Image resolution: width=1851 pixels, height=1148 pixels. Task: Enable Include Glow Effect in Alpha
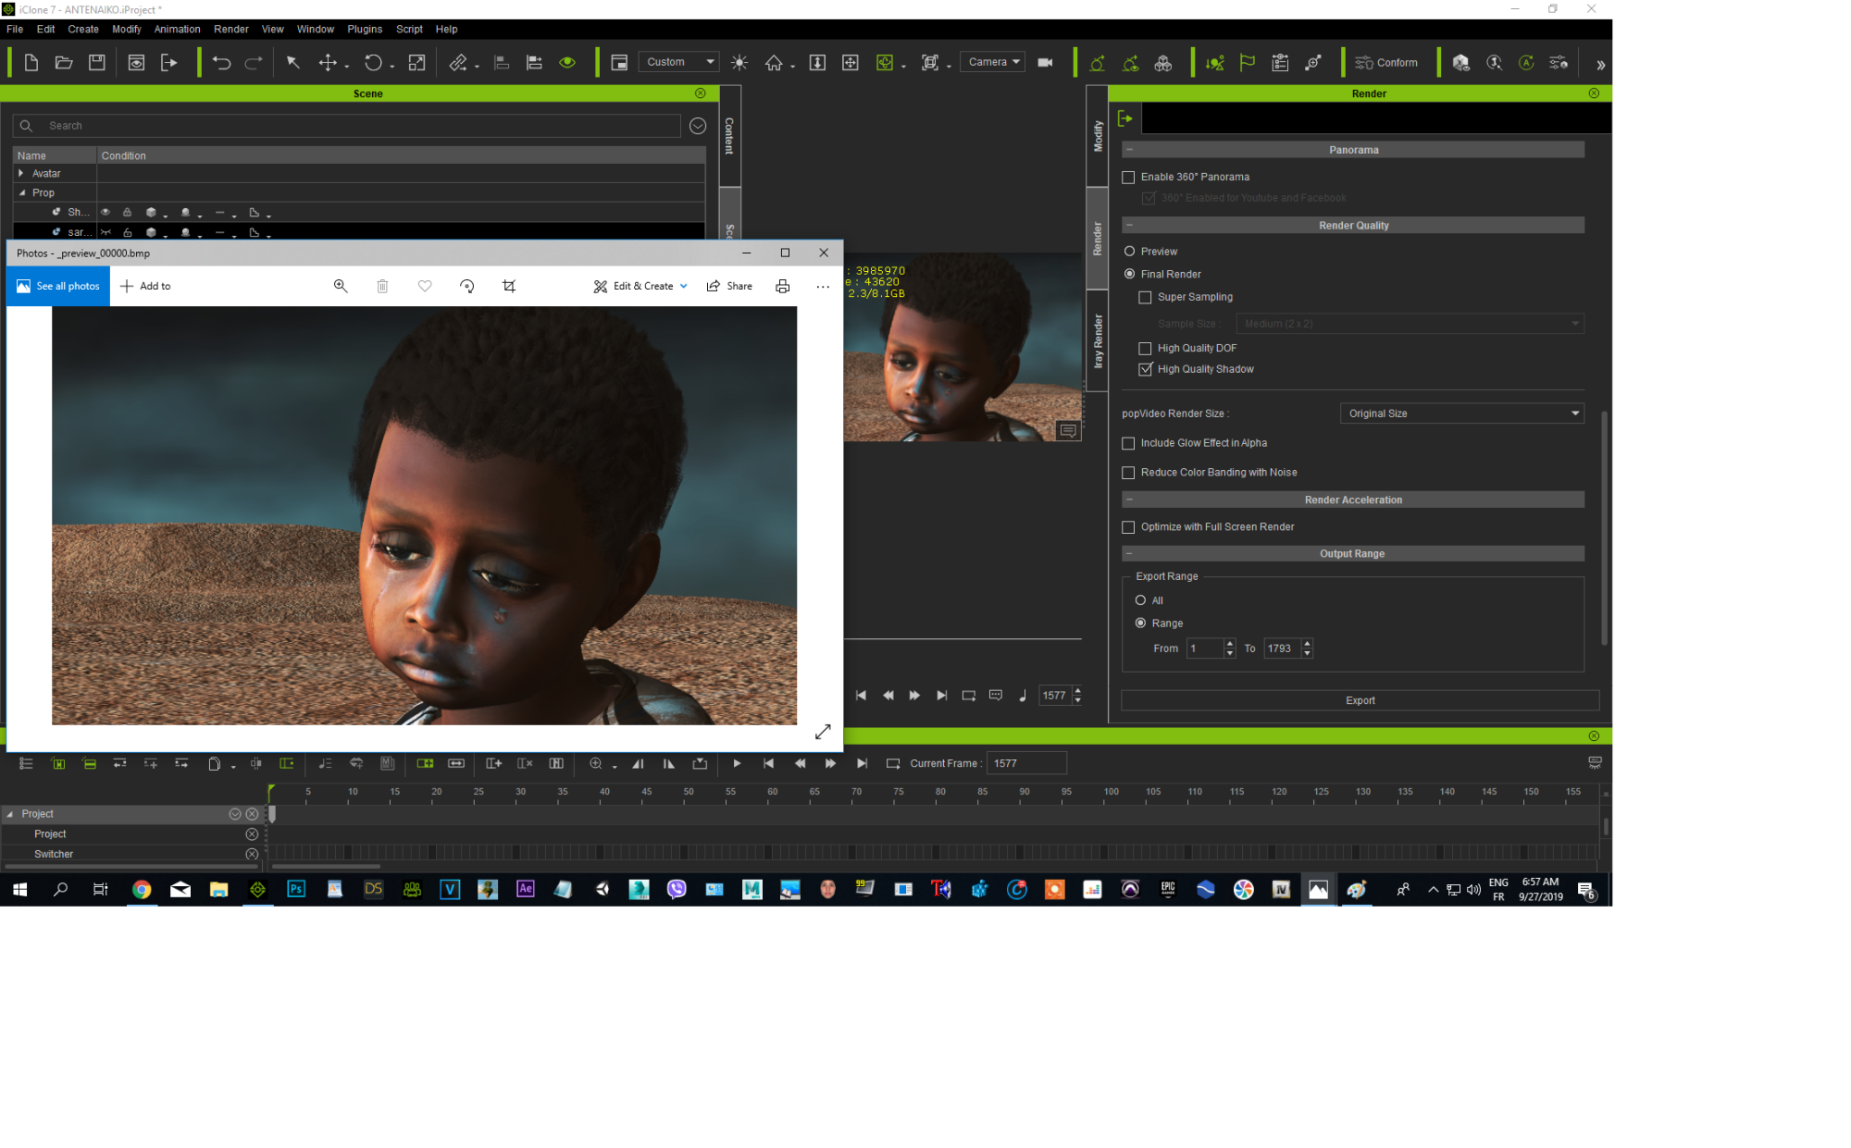tap(1128, 443)
